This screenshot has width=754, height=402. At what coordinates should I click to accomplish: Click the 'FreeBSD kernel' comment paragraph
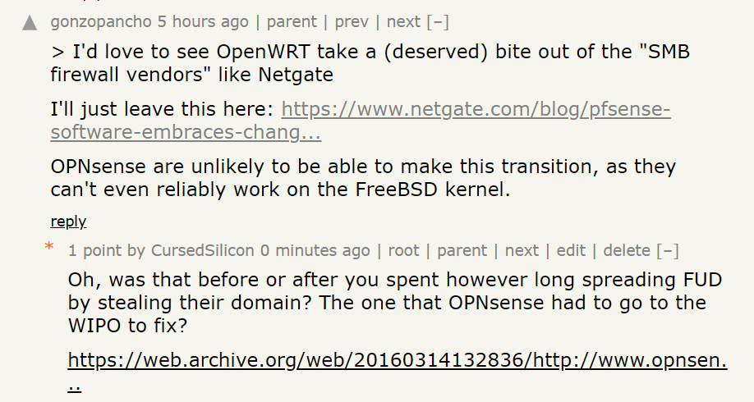[363, 178]
